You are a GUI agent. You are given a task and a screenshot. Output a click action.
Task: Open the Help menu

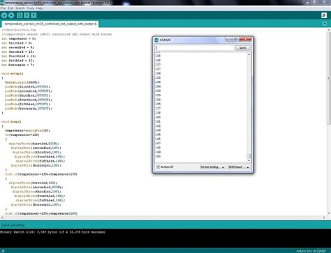coord(39,8)
